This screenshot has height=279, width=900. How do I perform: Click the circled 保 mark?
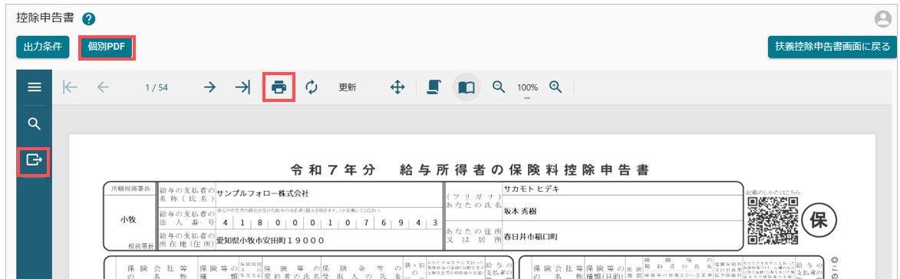tap(819, 221)
